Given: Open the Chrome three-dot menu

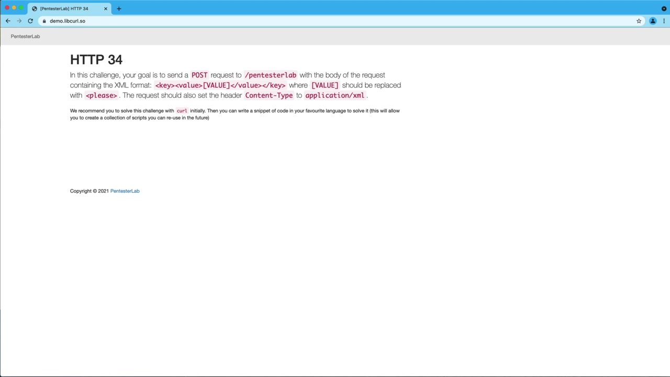Looking at the screenshot, I should (664, 21).
